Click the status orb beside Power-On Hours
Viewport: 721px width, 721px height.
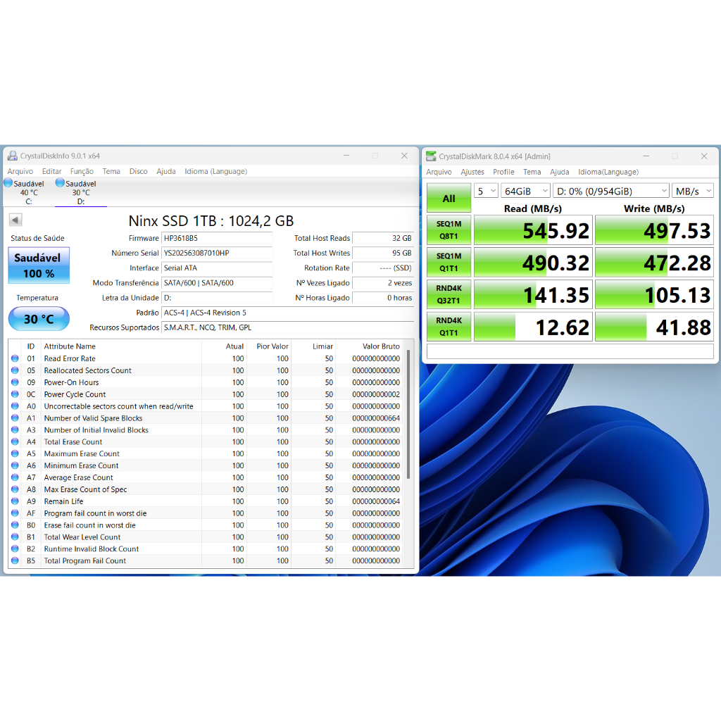[15, 382]
